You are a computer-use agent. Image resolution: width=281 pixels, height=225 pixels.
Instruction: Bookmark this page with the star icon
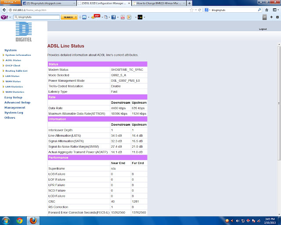tap(191, 10)
